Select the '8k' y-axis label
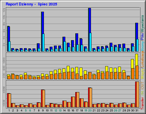The width and height of the screenshot is (146, 114). click(x=4, y=24)
